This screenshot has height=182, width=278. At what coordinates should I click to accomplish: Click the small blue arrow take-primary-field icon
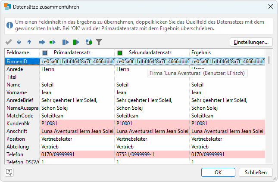point(42,42)
